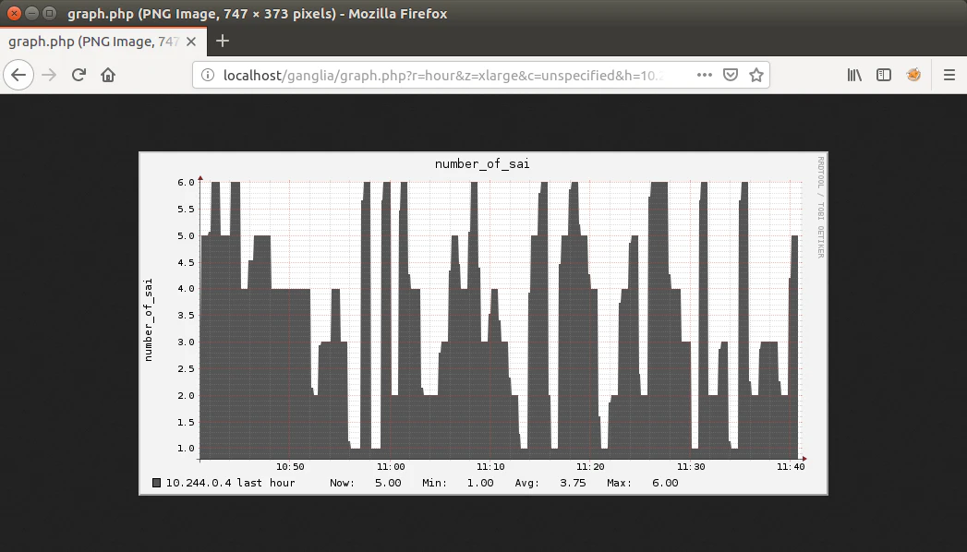Click the 11:30 time axis label
The image size is (967, 552).
tap(691, 467)
